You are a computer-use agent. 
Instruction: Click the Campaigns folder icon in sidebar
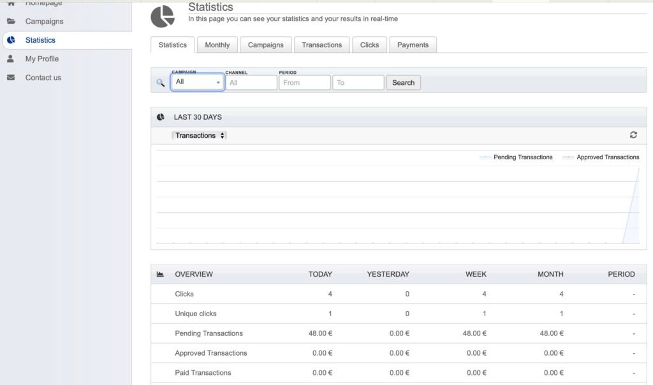(x=11, y=21)
